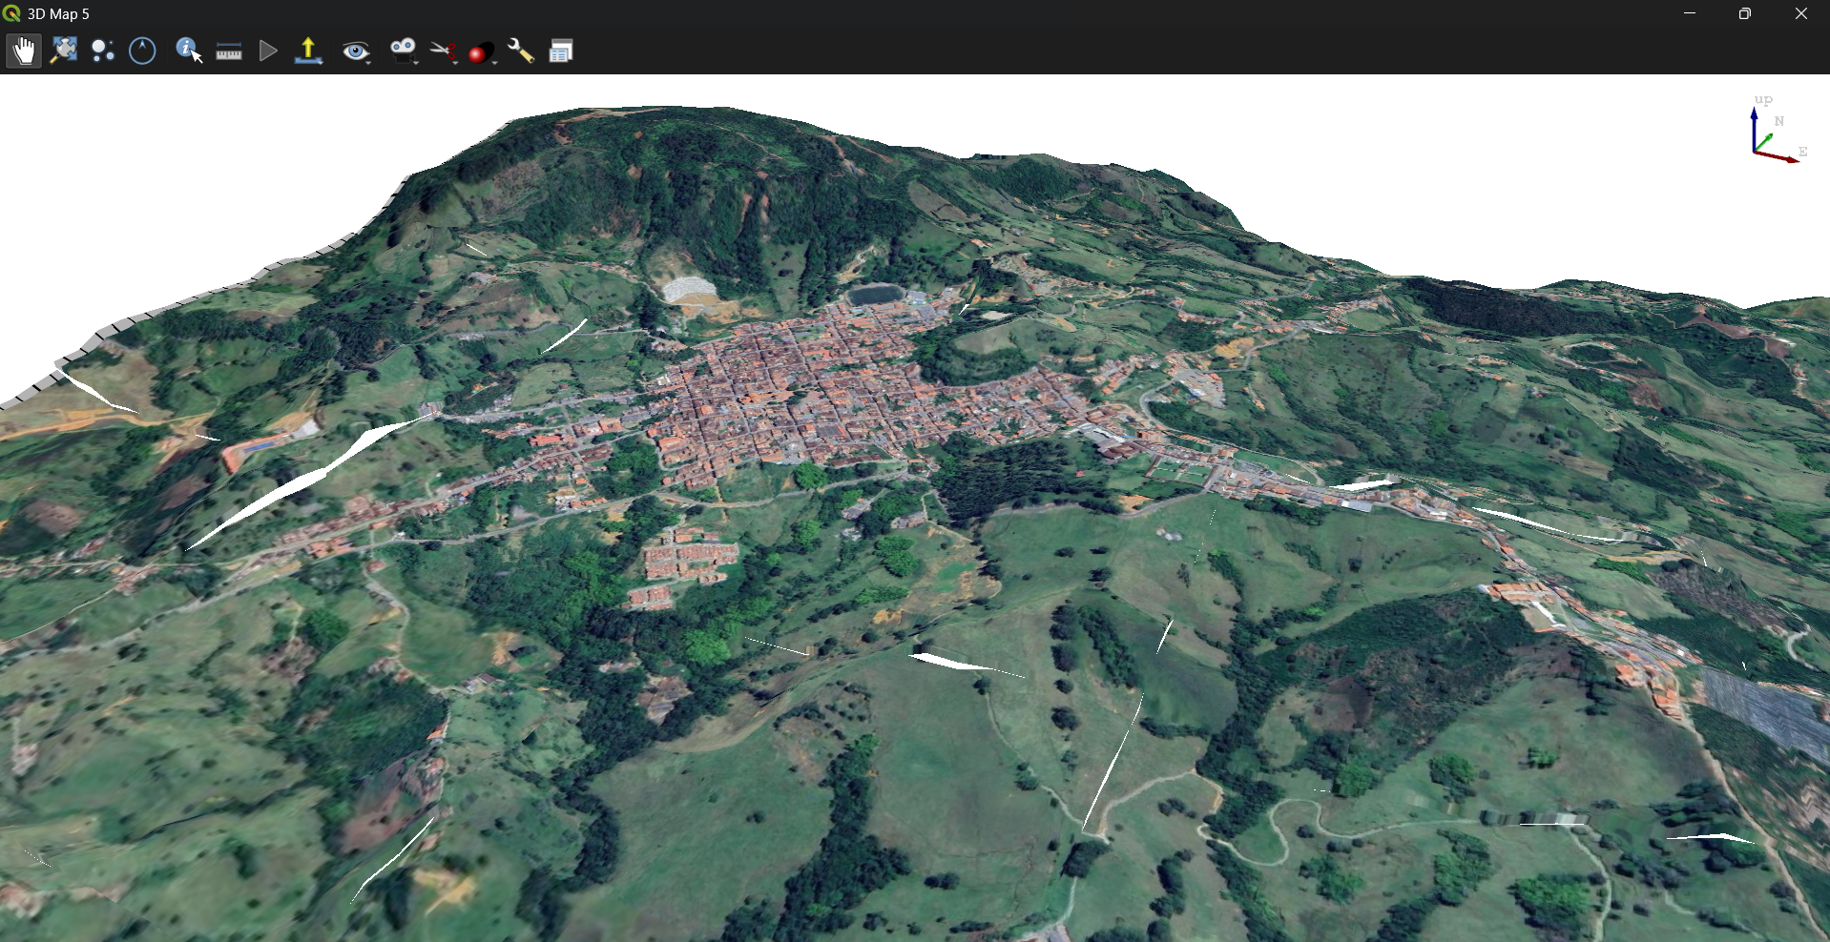Toggle on-screen navigation compass
The image size is (1830, 942).
(142, 51)
